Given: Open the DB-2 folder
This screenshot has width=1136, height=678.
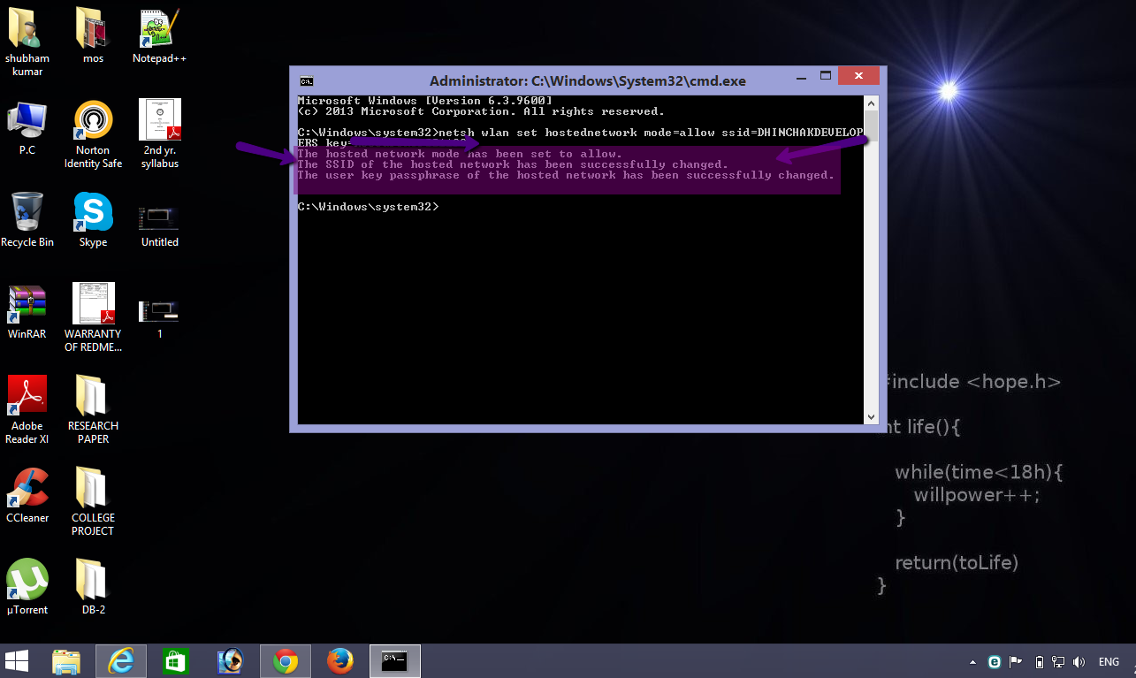Looking at the screenshot, I should click(93, 579).
